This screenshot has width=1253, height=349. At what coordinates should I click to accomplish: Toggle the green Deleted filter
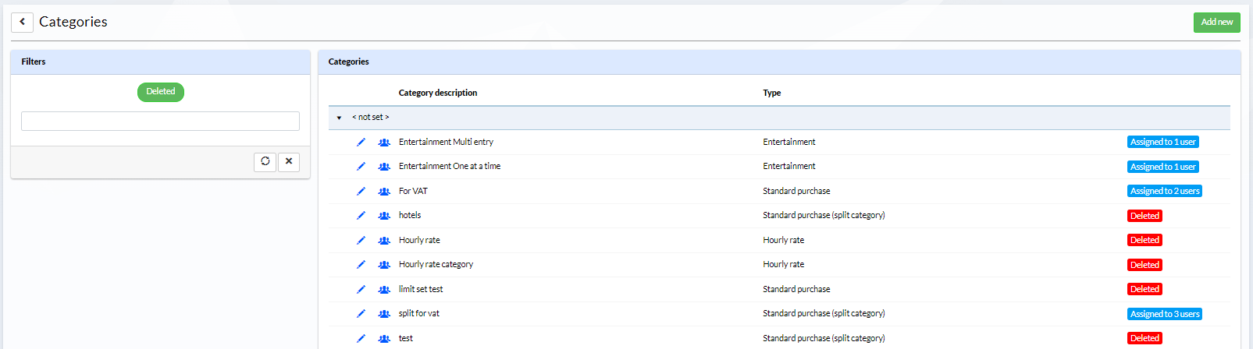pos(161,92)
